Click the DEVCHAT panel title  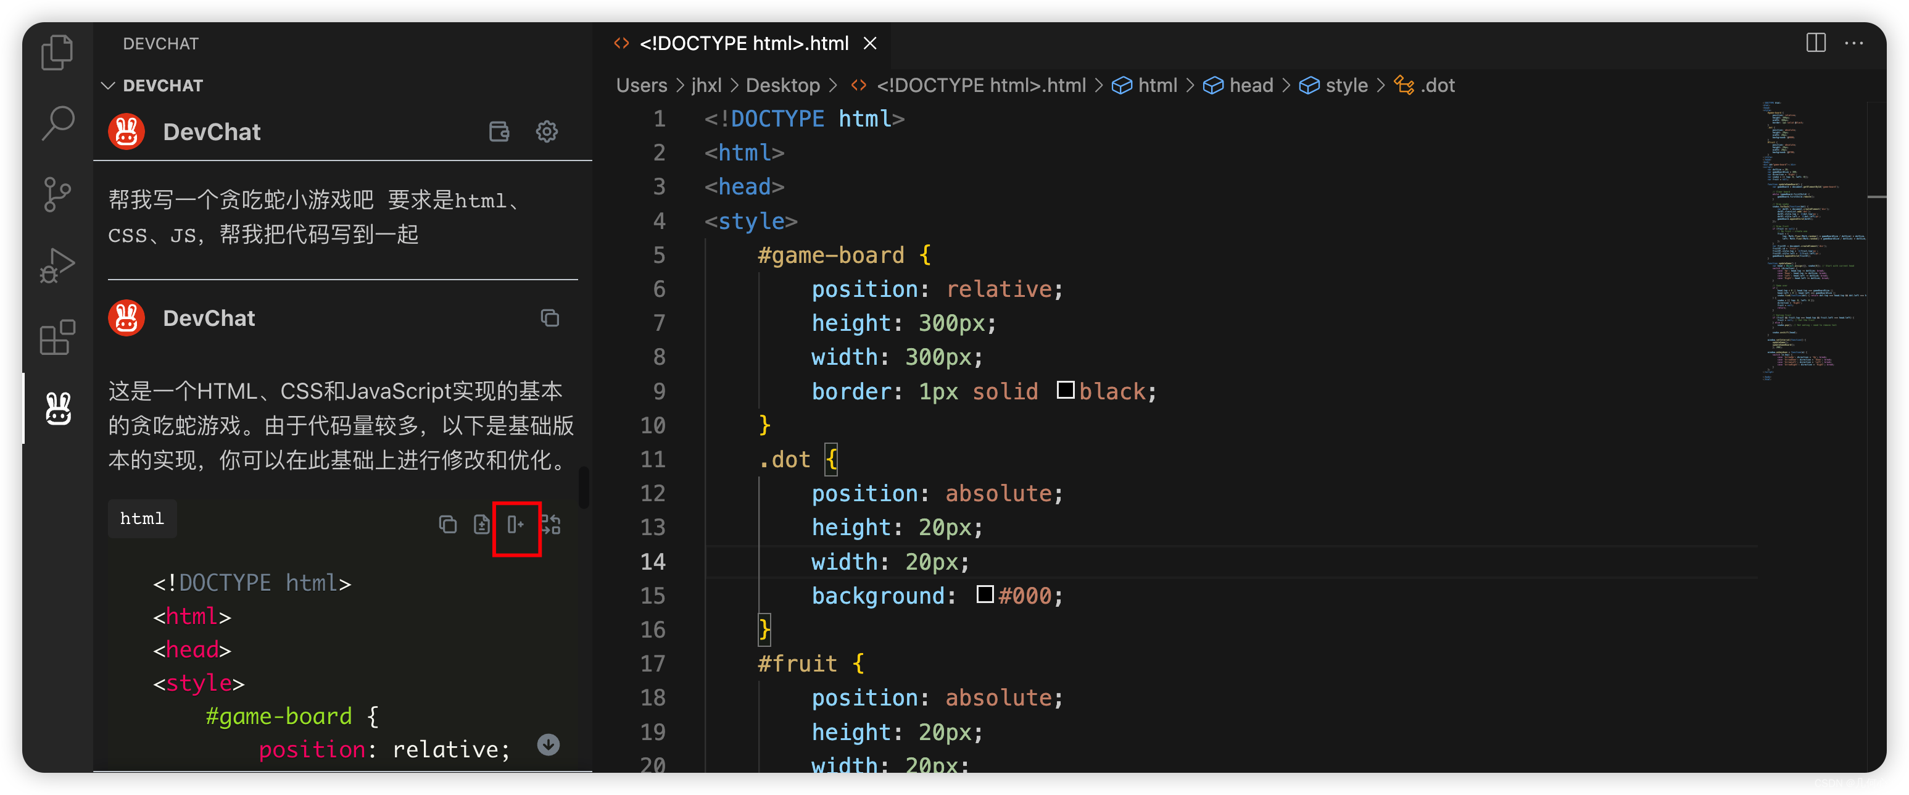pyautogui.click(x=161, y=44)
